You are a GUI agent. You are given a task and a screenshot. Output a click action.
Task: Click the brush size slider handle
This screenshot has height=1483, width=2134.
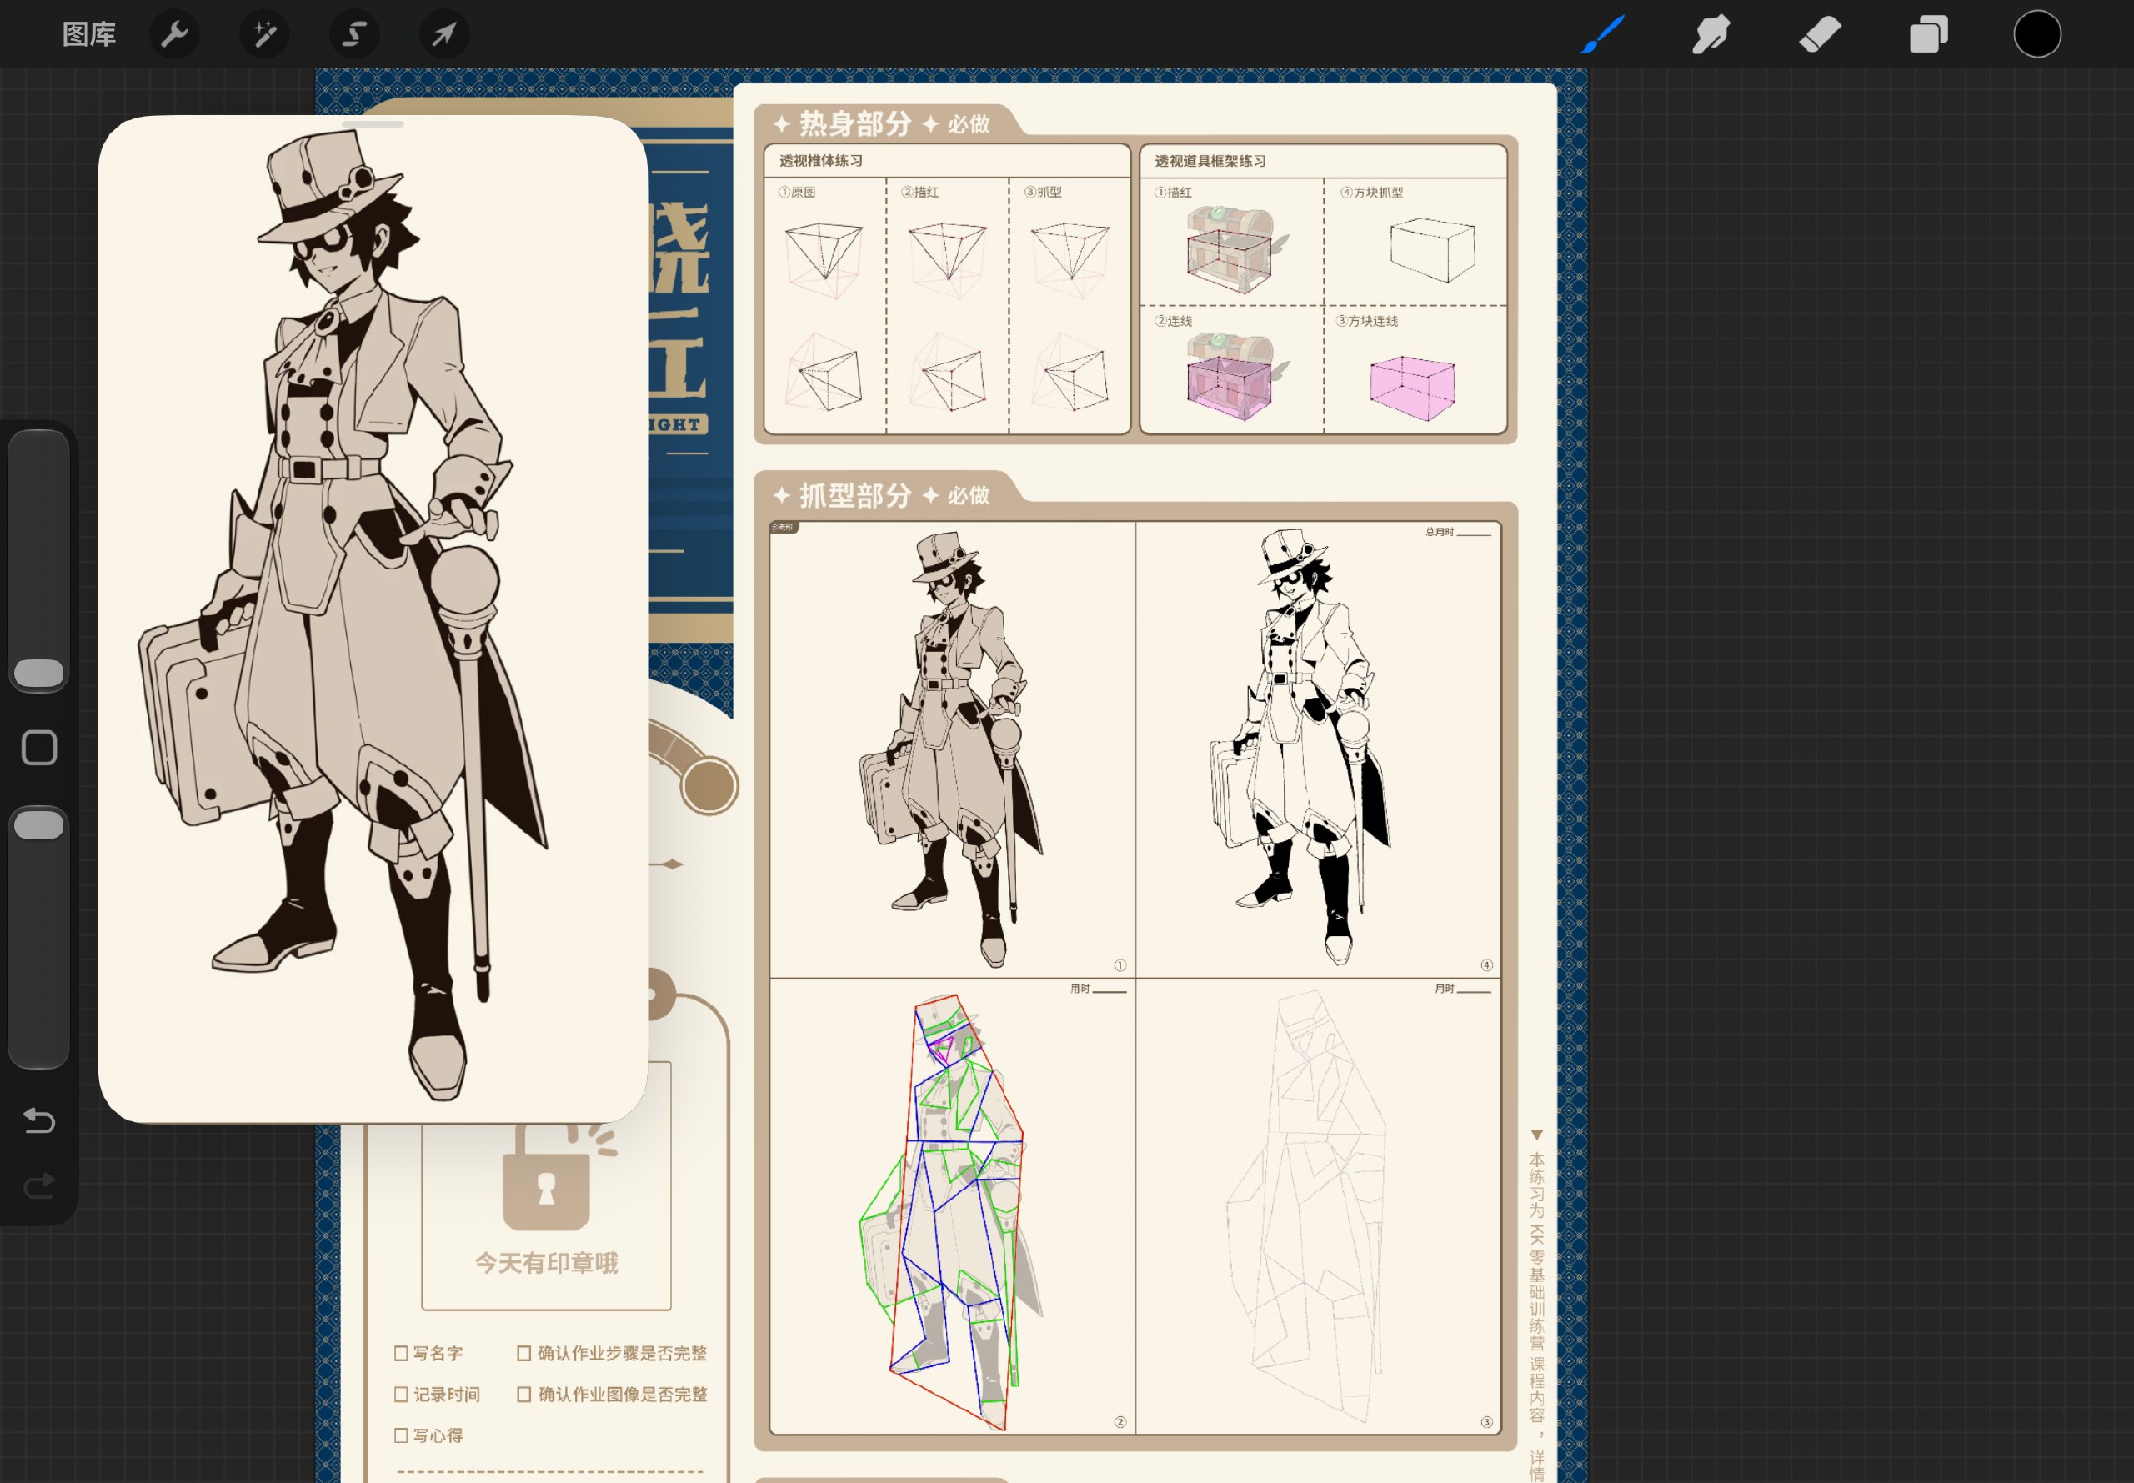[x=39, y=673]
